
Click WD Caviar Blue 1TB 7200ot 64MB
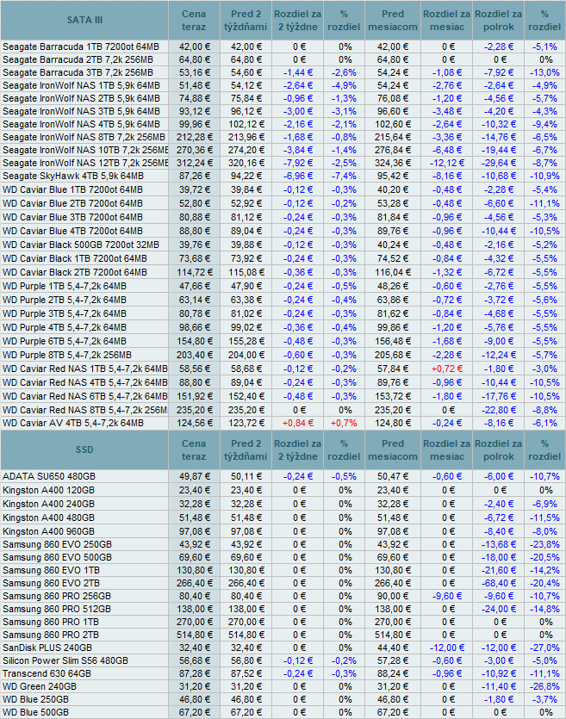[x=72, y=189]
